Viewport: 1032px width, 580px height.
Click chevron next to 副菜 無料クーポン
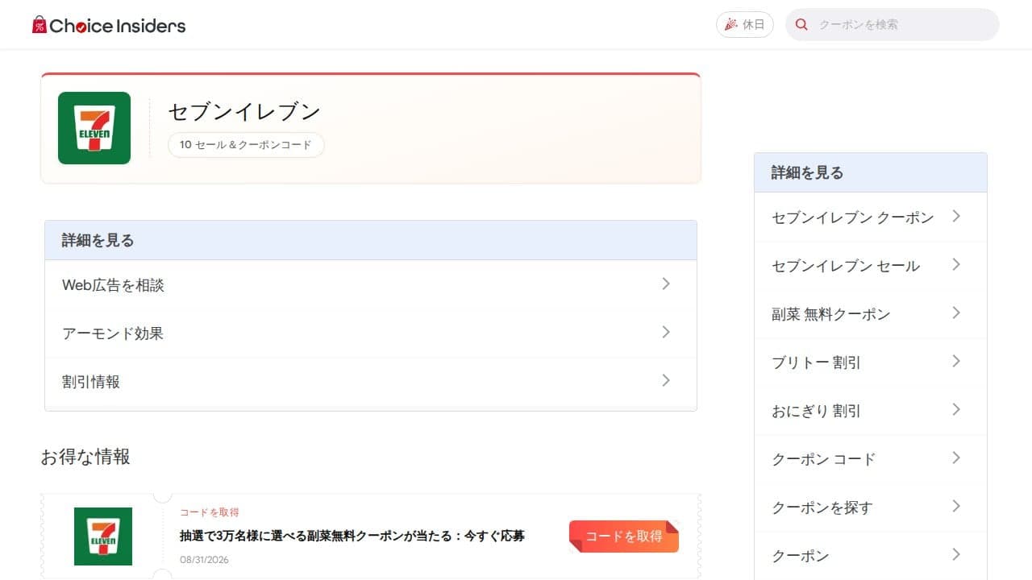pyautogui.click(x=956, y=313)
